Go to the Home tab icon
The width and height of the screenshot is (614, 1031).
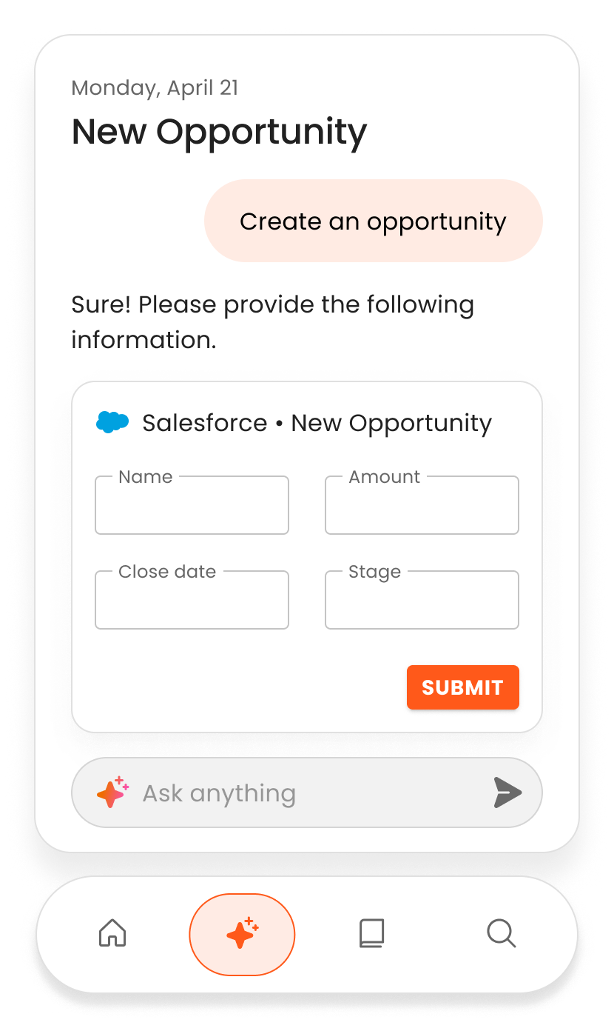[x=112, y=933]
